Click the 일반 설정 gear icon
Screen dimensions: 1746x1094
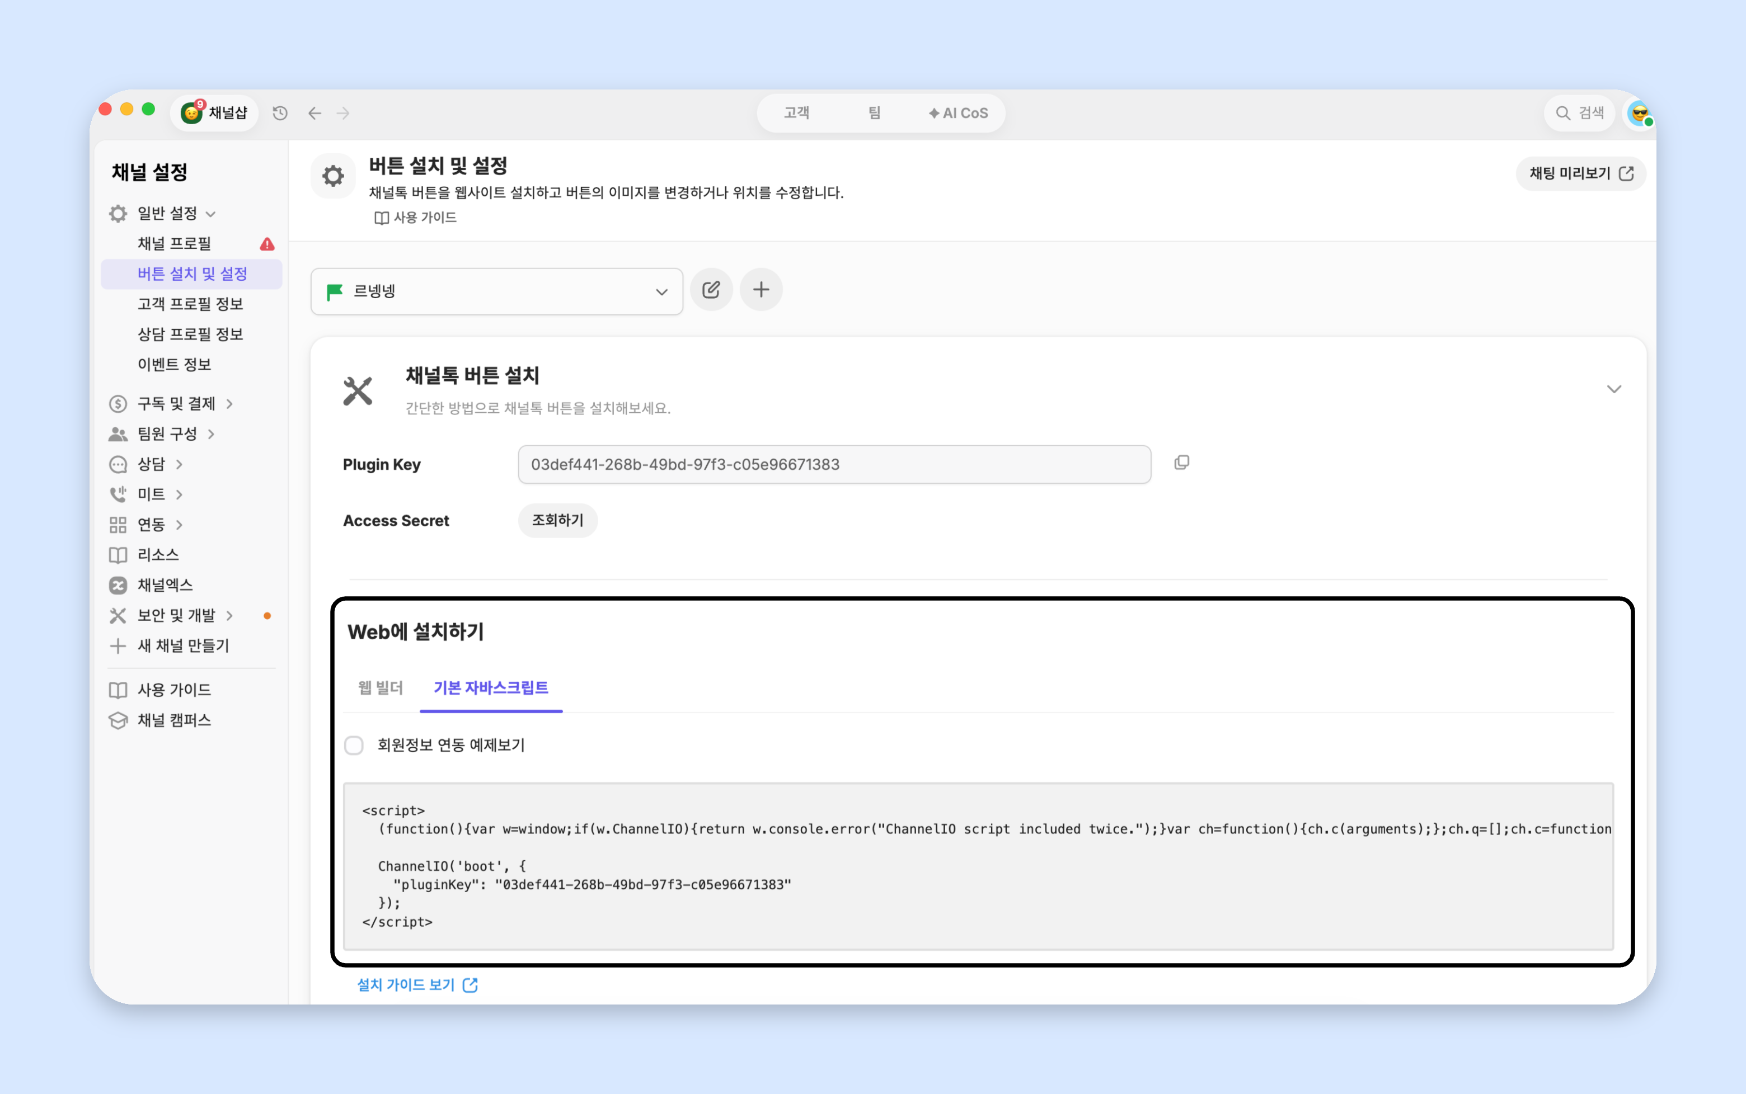click(x=118, y=214)
